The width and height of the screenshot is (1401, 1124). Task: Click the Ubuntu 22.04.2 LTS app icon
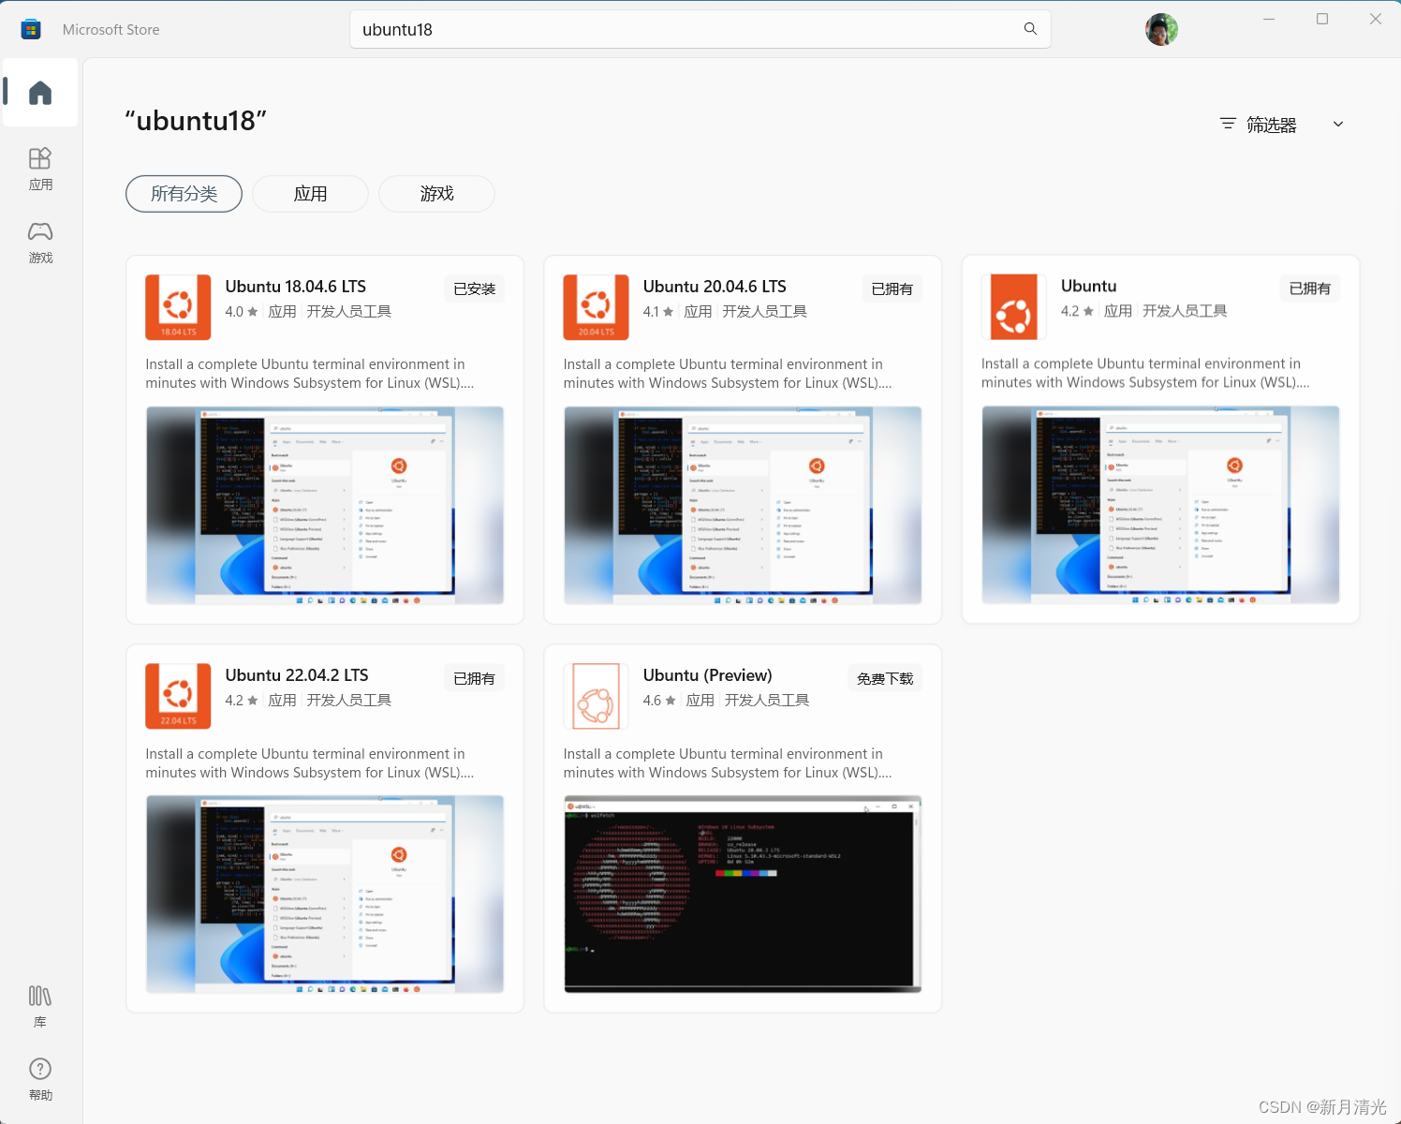178,696
